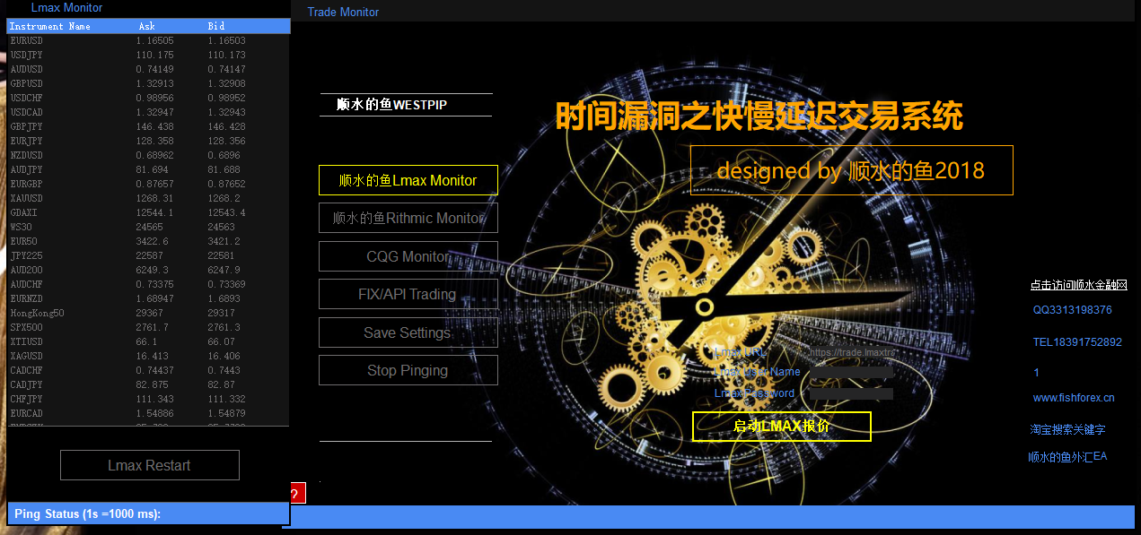The height and width of the screenshot is (535, 1141).
Task: Select the SPX500 row
Action: pyautogui.click(x=148, y=327)
